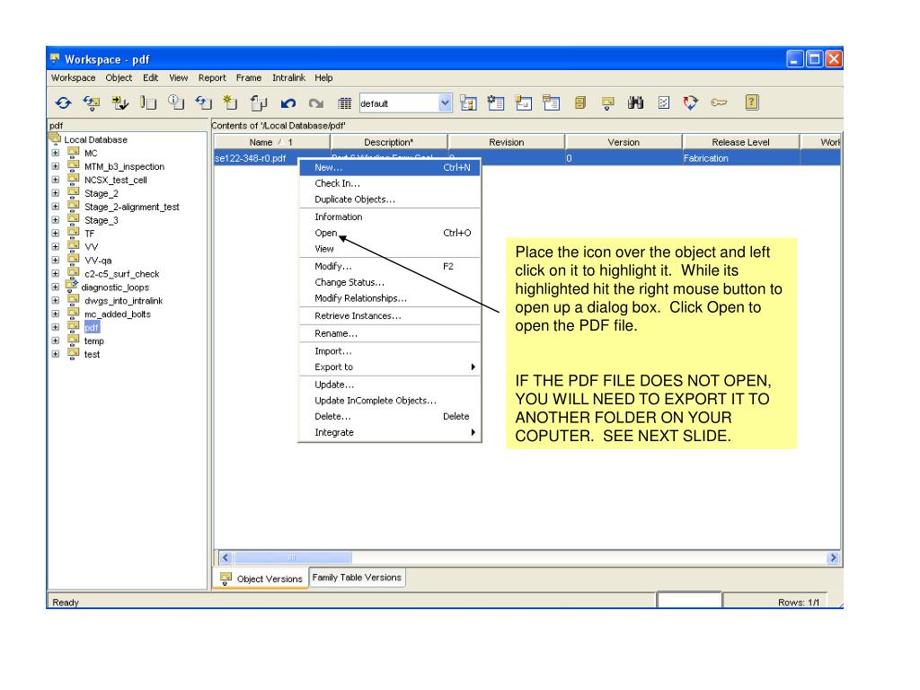The width and height of the screenshot is (920, 690).
Task: Select Rename... in the context menu
Action: pyautogui.click(x=390, y=333)
